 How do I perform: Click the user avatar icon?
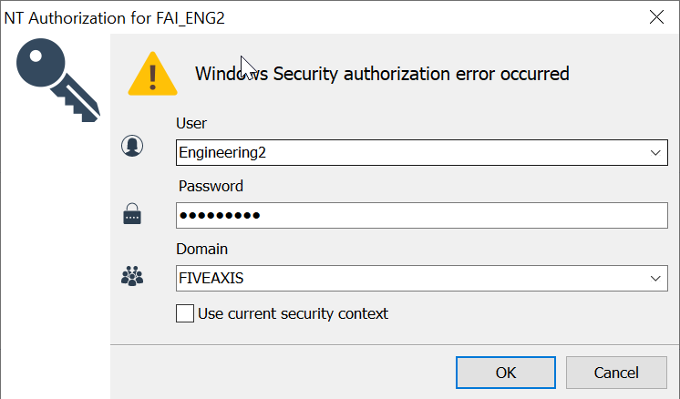point(132,146)
